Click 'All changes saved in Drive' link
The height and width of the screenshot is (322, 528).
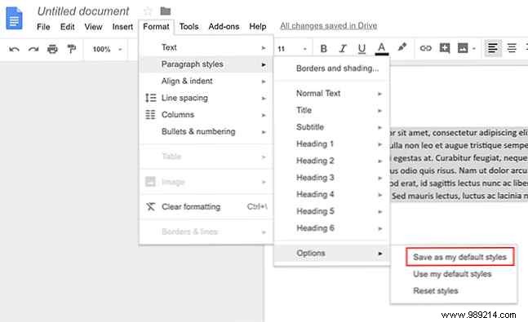328,26
